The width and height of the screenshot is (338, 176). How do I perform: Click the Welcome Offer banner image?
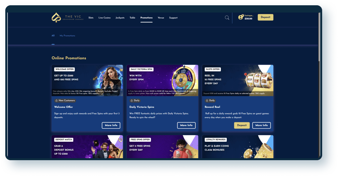pyautogui.click(x=87, y=80)
